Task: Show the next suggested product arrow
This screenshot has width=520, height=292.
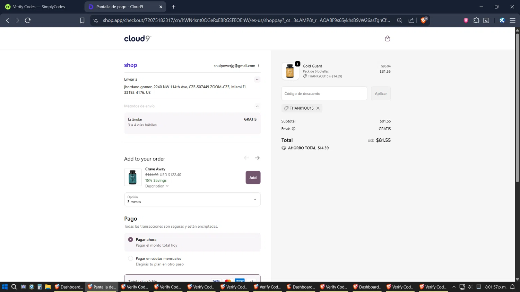Action: click(257, 158)
